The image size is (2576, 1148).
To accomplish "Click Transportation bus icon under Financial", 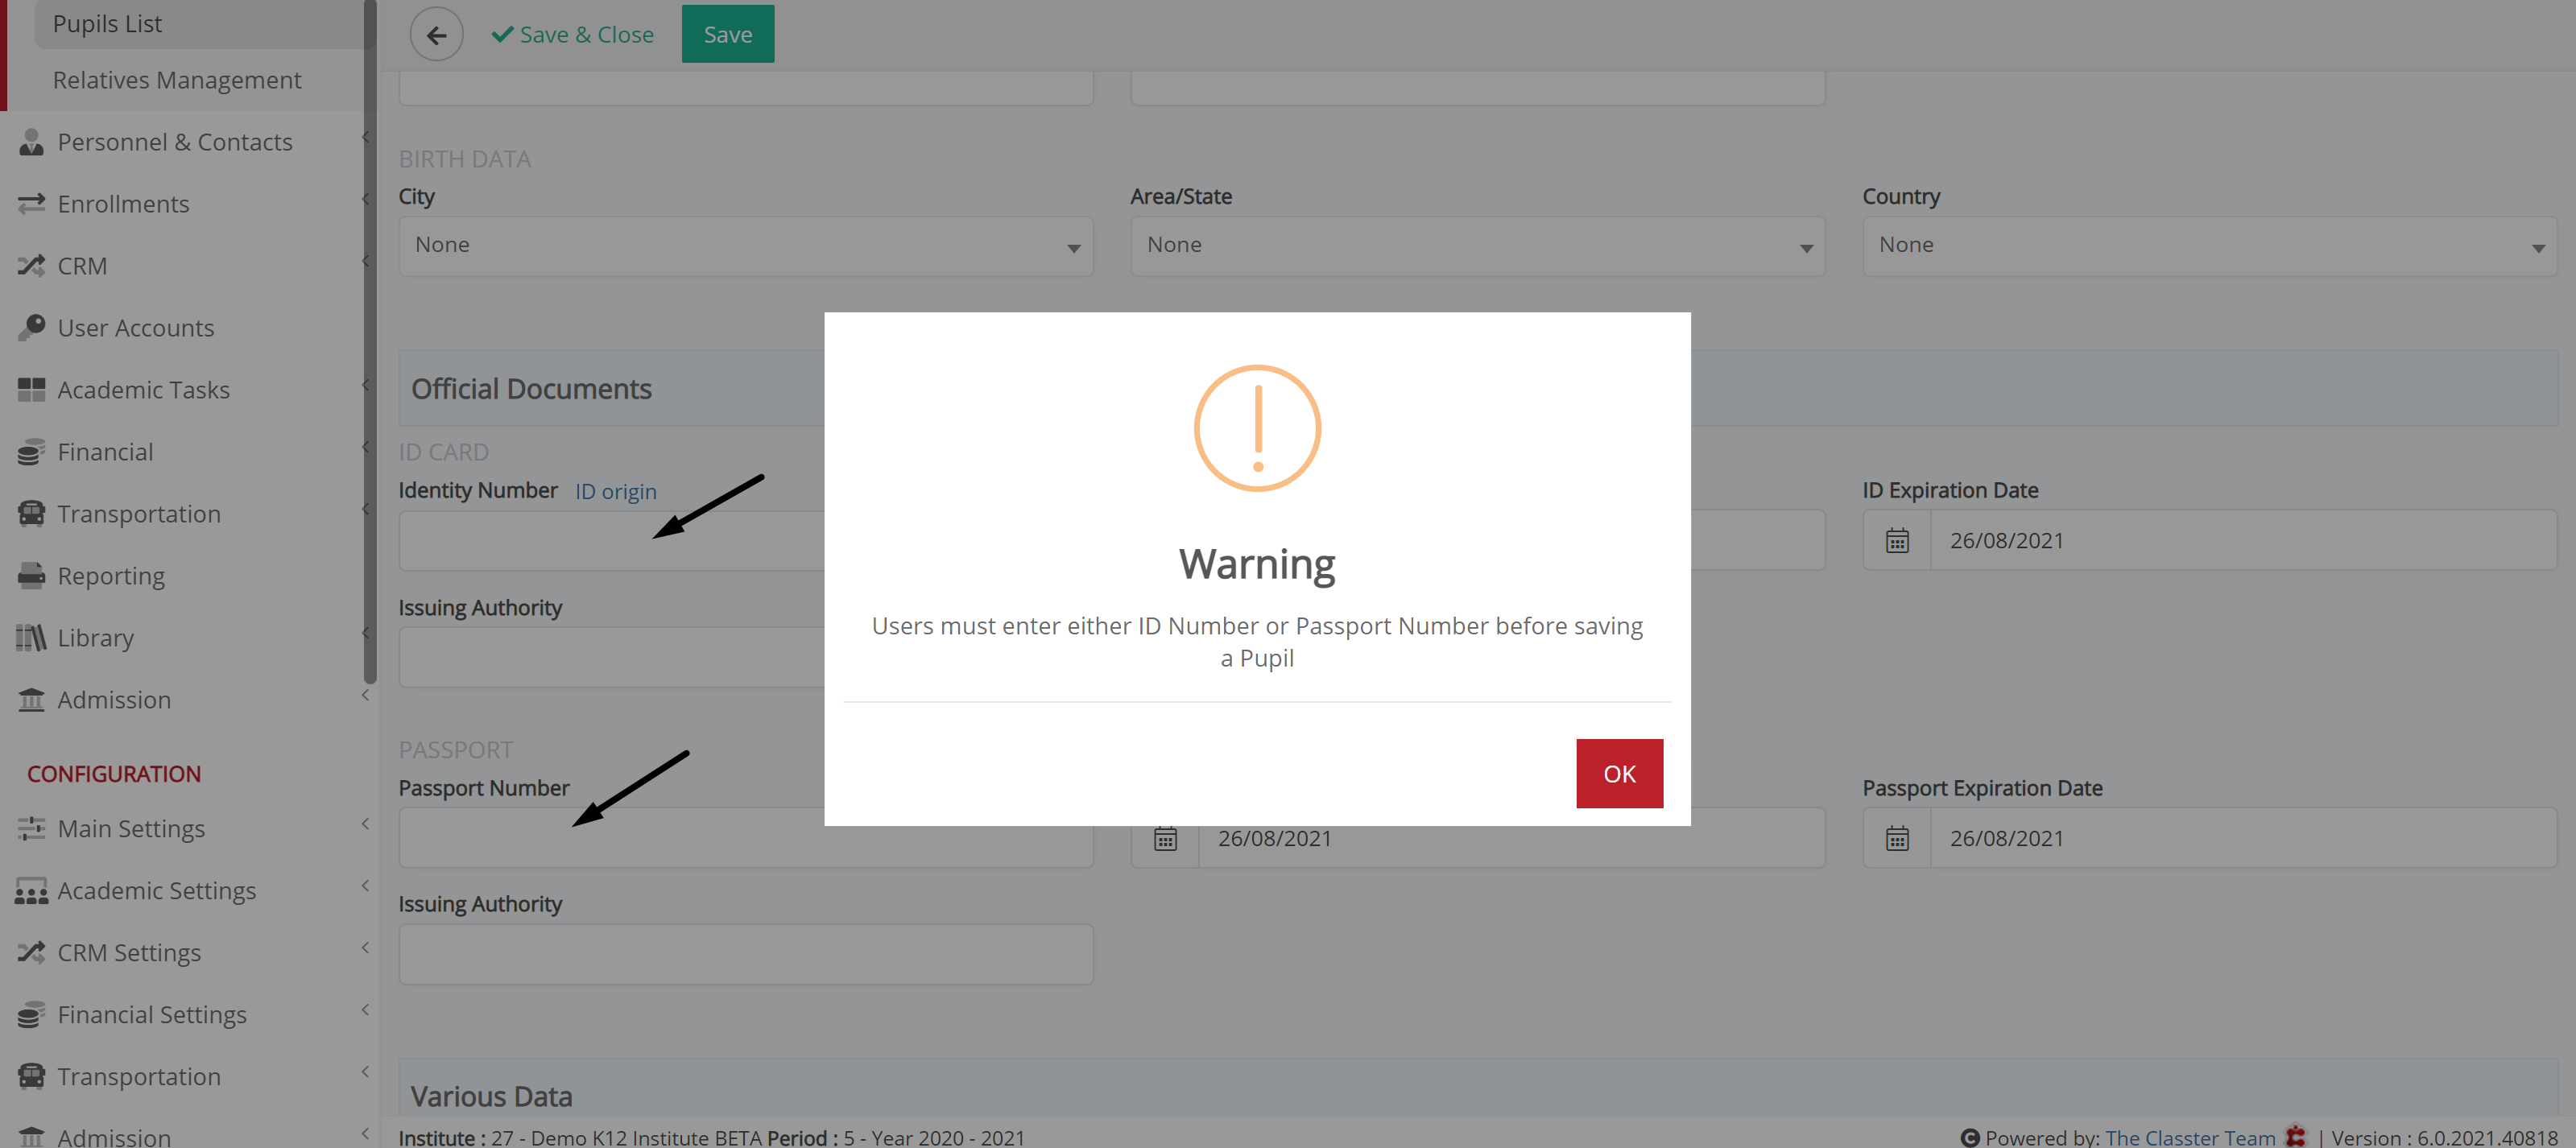I will pyautogui.click(x=31, y=514).
